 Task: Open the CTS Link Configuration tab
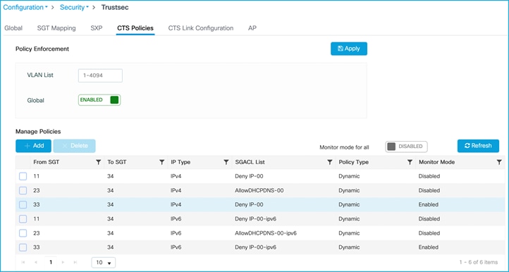click(x=201, y=28)
